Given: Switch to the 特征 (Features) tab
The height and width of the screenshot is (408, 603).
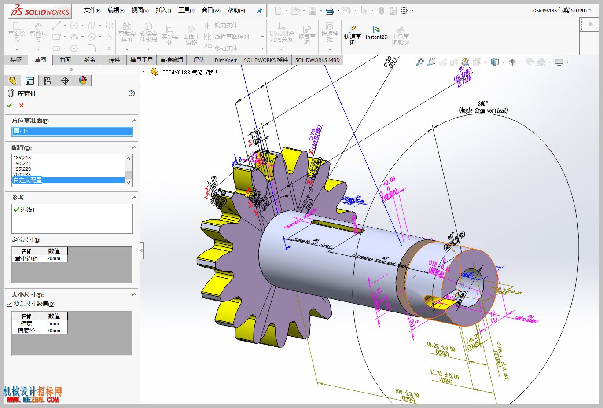Looking at the screenshot, I should [16, 60].
